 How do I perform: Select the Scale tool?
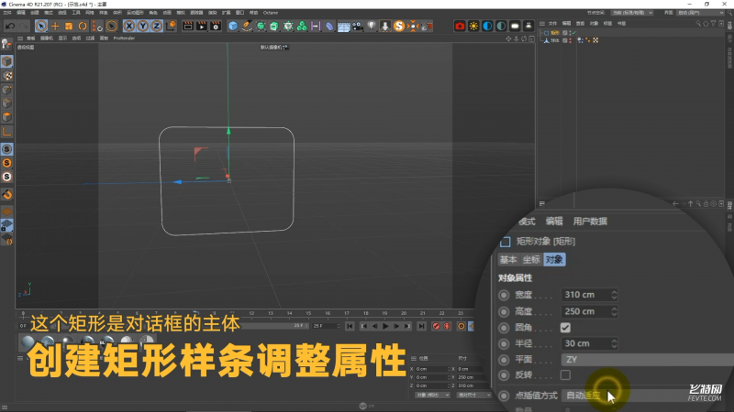point(69,27)
